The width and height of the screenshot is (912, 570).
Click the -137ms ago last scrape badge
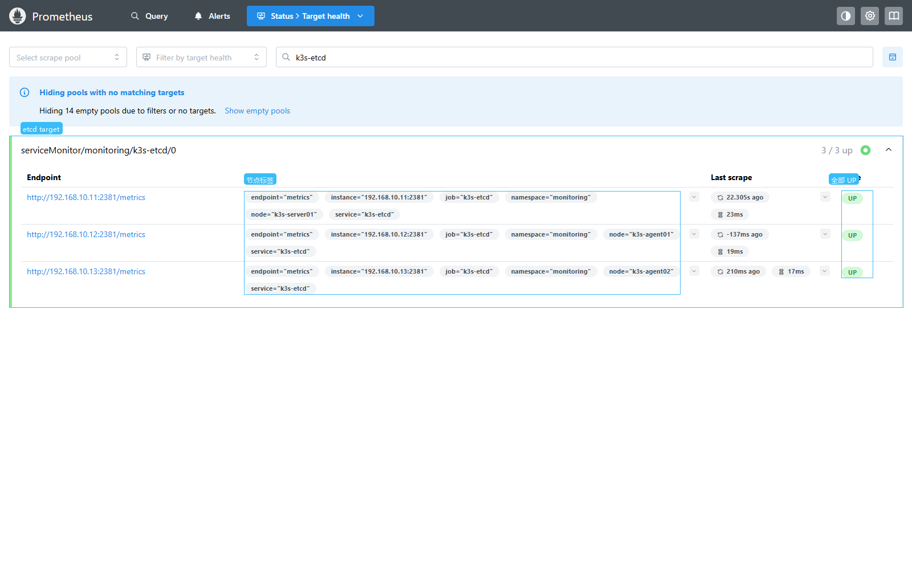(740, 234)
